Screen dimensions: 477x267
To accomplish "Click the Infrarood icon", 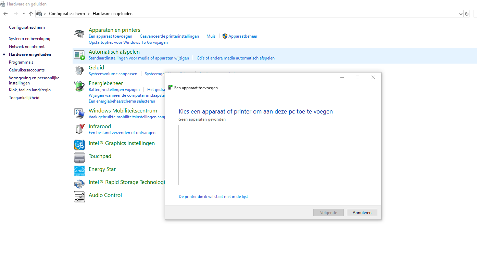I will (79, 129).
